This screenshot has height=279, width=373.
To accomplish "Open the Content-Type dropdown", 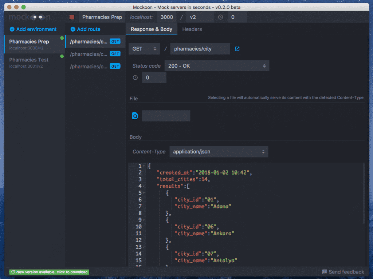I will tap(219, 151).
